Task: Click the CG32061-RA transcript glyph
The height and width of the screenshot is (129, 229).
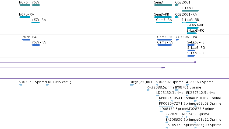Action: coord(177,17)
